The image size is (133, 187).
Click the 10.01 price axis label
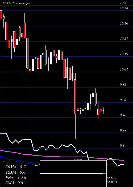pos(124,69)
